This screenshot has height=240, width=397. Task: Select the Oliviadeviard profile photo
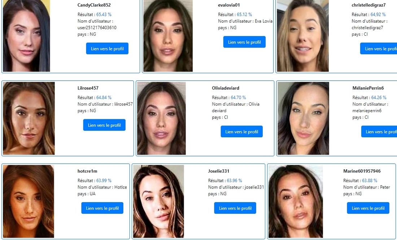pyautogui.click(x=161, y=118)
